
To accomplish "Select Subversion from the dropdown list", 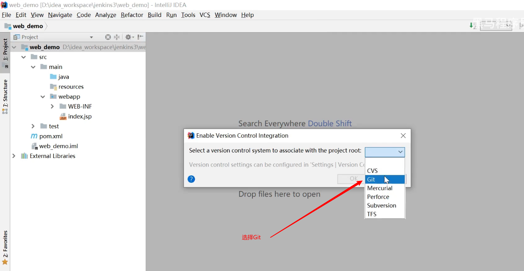I will (385, 205).
